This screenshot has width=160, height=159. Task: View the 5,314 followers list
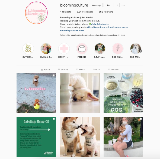click(x=85, y=12)
